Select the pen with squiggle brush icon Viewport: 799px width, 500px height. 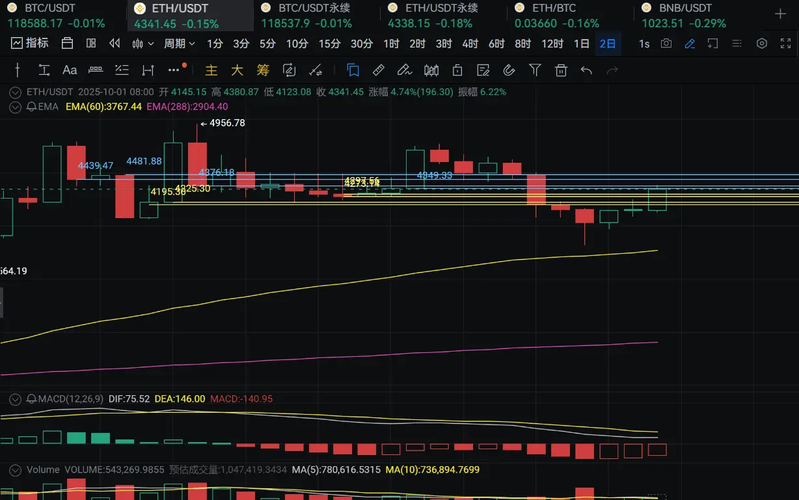405,70
